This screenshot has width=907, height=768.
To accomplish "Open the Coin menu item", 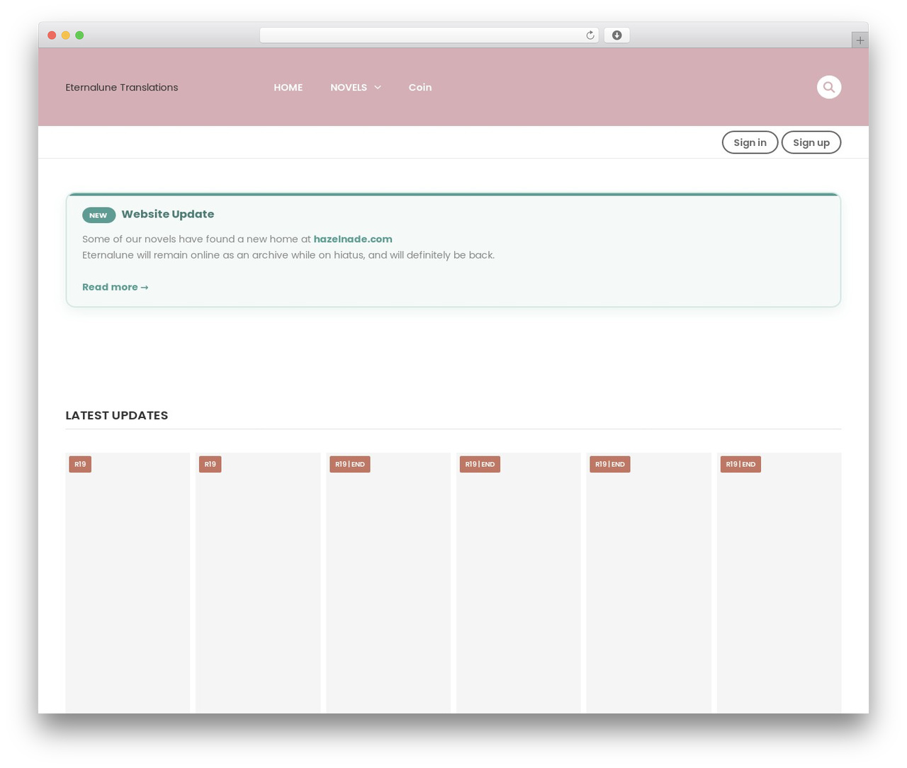I will click(420, 87).
